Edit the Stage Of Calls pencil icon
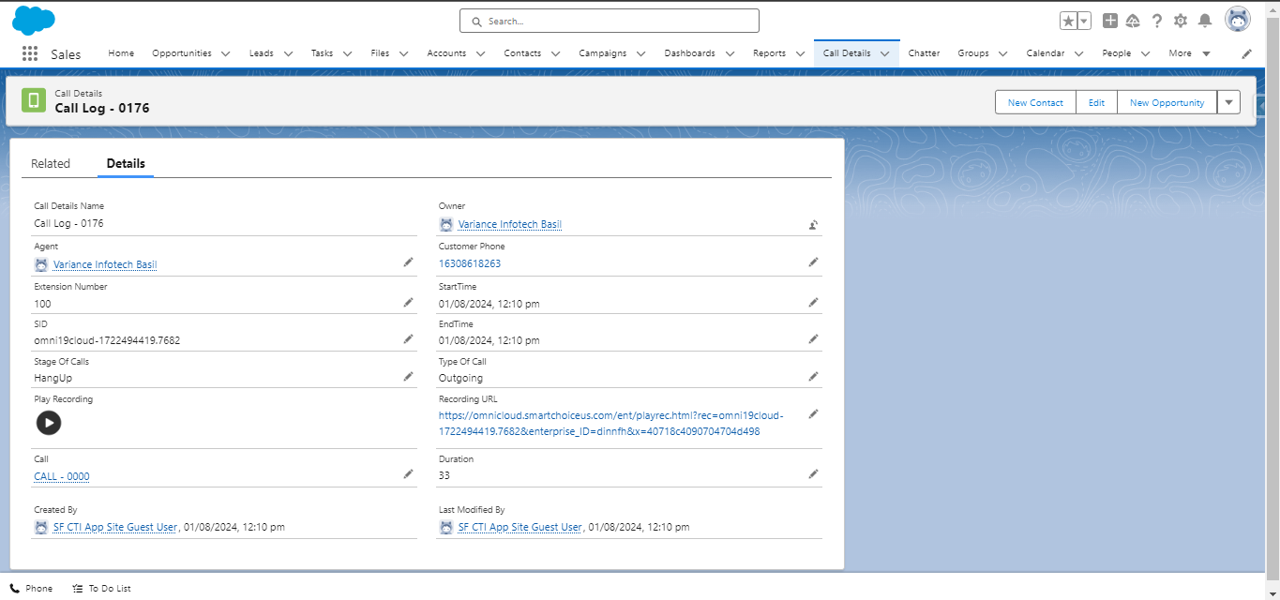Image resolution: width=1280 pixels, height=600 pixels. click(x=408, y=376)
